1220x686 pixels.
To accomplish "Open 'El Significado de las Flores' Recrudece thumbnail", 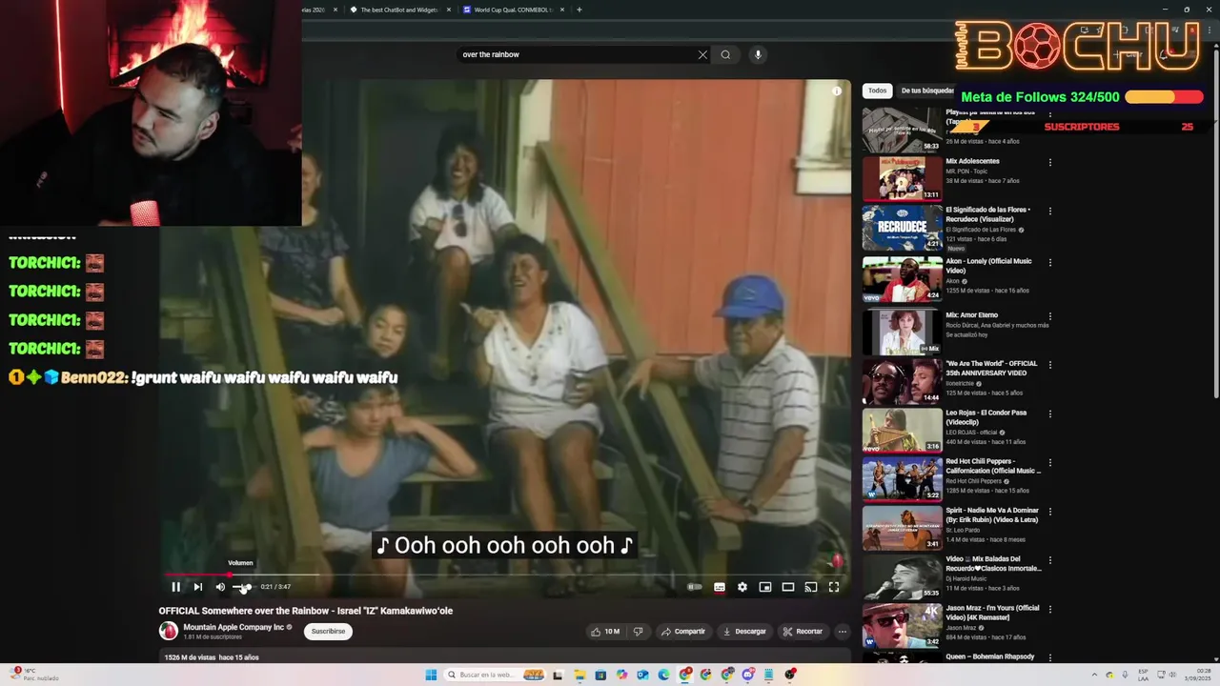I will point(902,228).
